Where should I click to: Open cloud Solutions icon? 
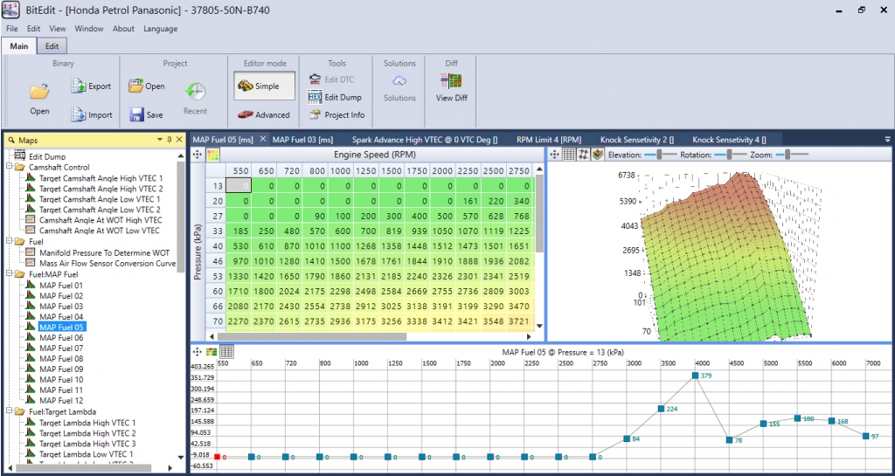point(399,80)
